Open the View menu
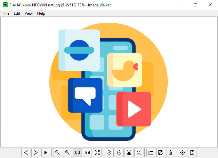The image size is (218, 158). click(28, 13)
